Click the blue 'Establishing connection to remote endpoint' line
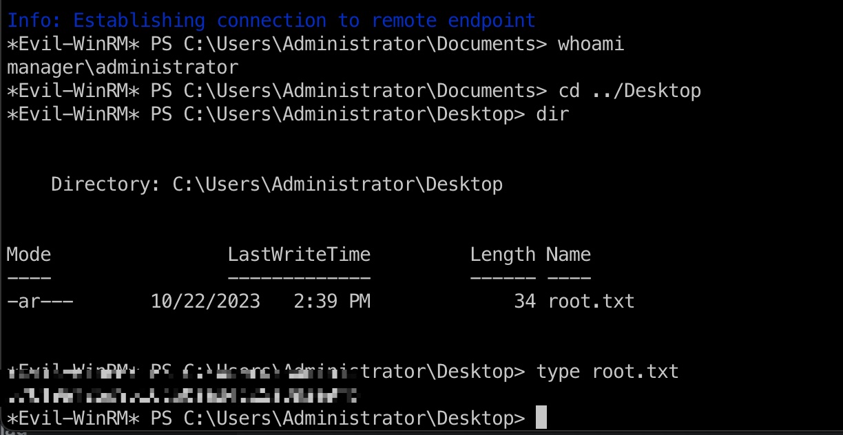This screenshot has width=843, height=435. pyautogui.click(x=271, y=21)
